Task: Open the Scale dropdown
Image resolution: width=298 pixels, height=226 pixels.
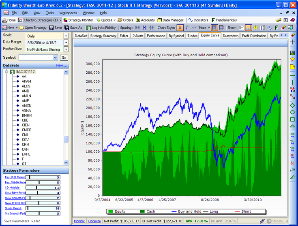Action: [66, 36]
